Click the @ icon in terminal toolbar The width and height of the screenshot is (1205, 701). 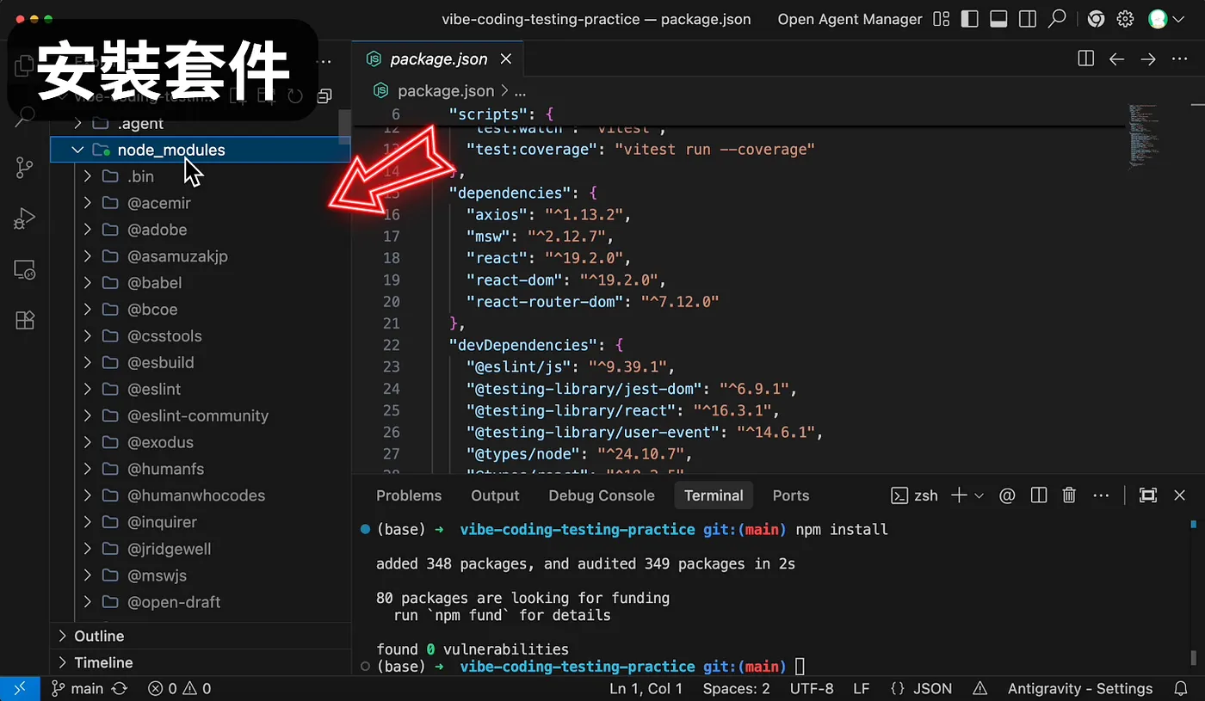coord(1007,495)
